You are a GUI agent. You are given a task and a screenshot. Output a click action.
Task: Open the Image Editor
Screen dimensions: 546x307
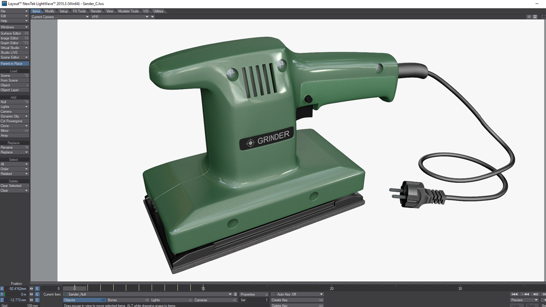(x=14, y=38)
